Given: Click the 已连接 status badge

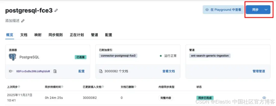Looking at the screenshot, I should point(80,57).
